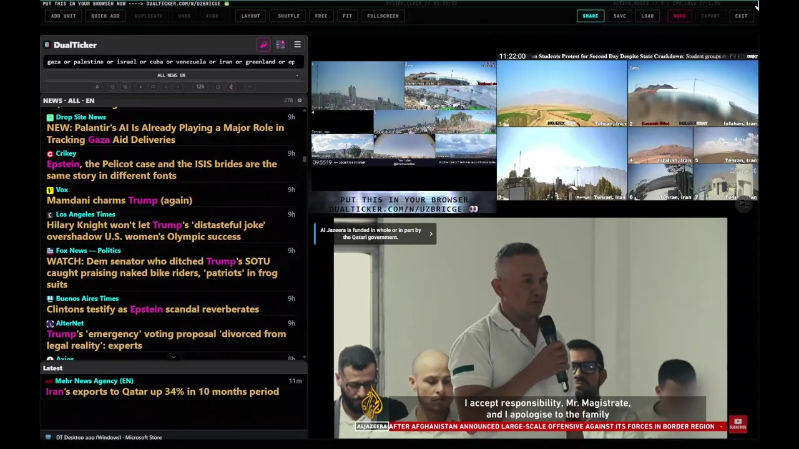Click the Fox News Politics source icon
The height and width of the screenshot is (449, 799).
pos(50,251)
